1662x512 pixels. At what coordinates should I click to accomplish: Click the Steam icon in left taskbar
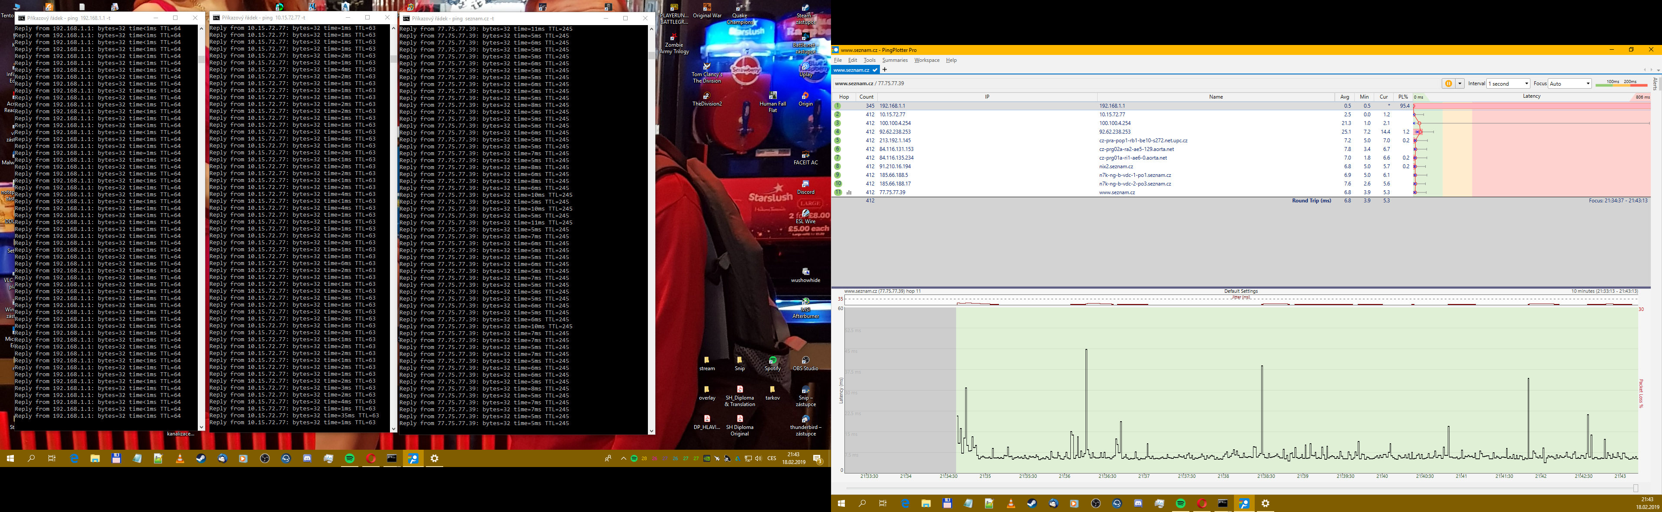pyautogui.click(x=201, y=458)
